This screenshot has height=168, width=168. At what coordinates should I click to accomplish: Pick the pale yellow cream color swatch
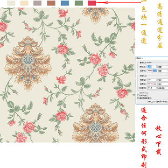pos(24,3)
